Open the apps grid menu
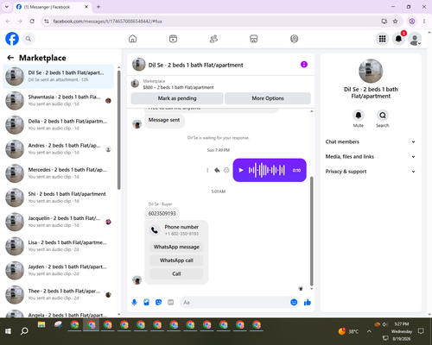The height and width of the screenshot is (345, 432). (382, 39)
